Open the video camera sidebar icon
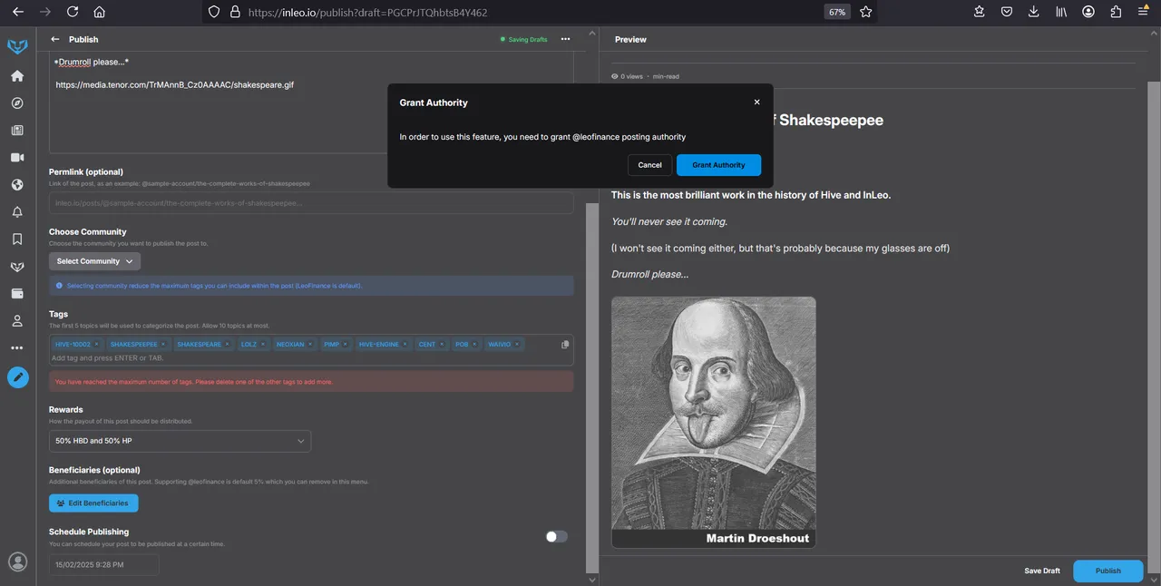 pyautogui.click(x=17, y=158)
